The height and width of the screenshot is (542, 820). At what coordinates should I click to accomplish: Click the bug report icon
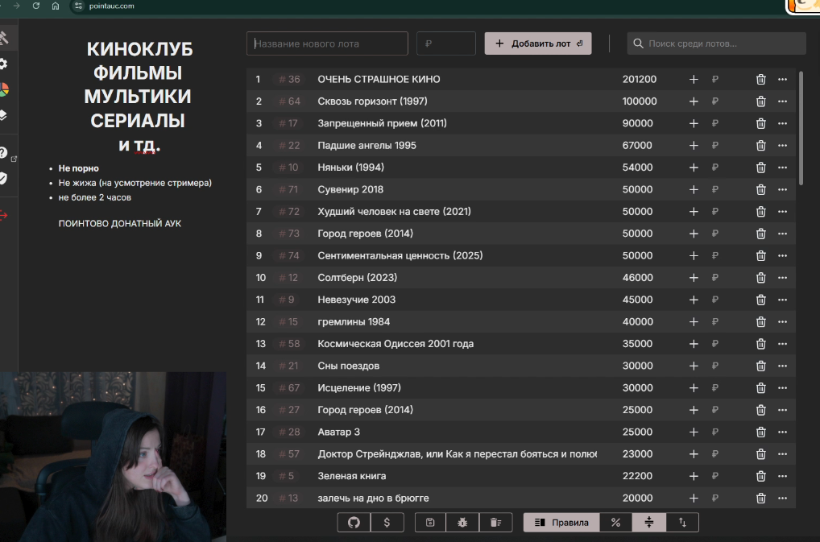point(462,522)
